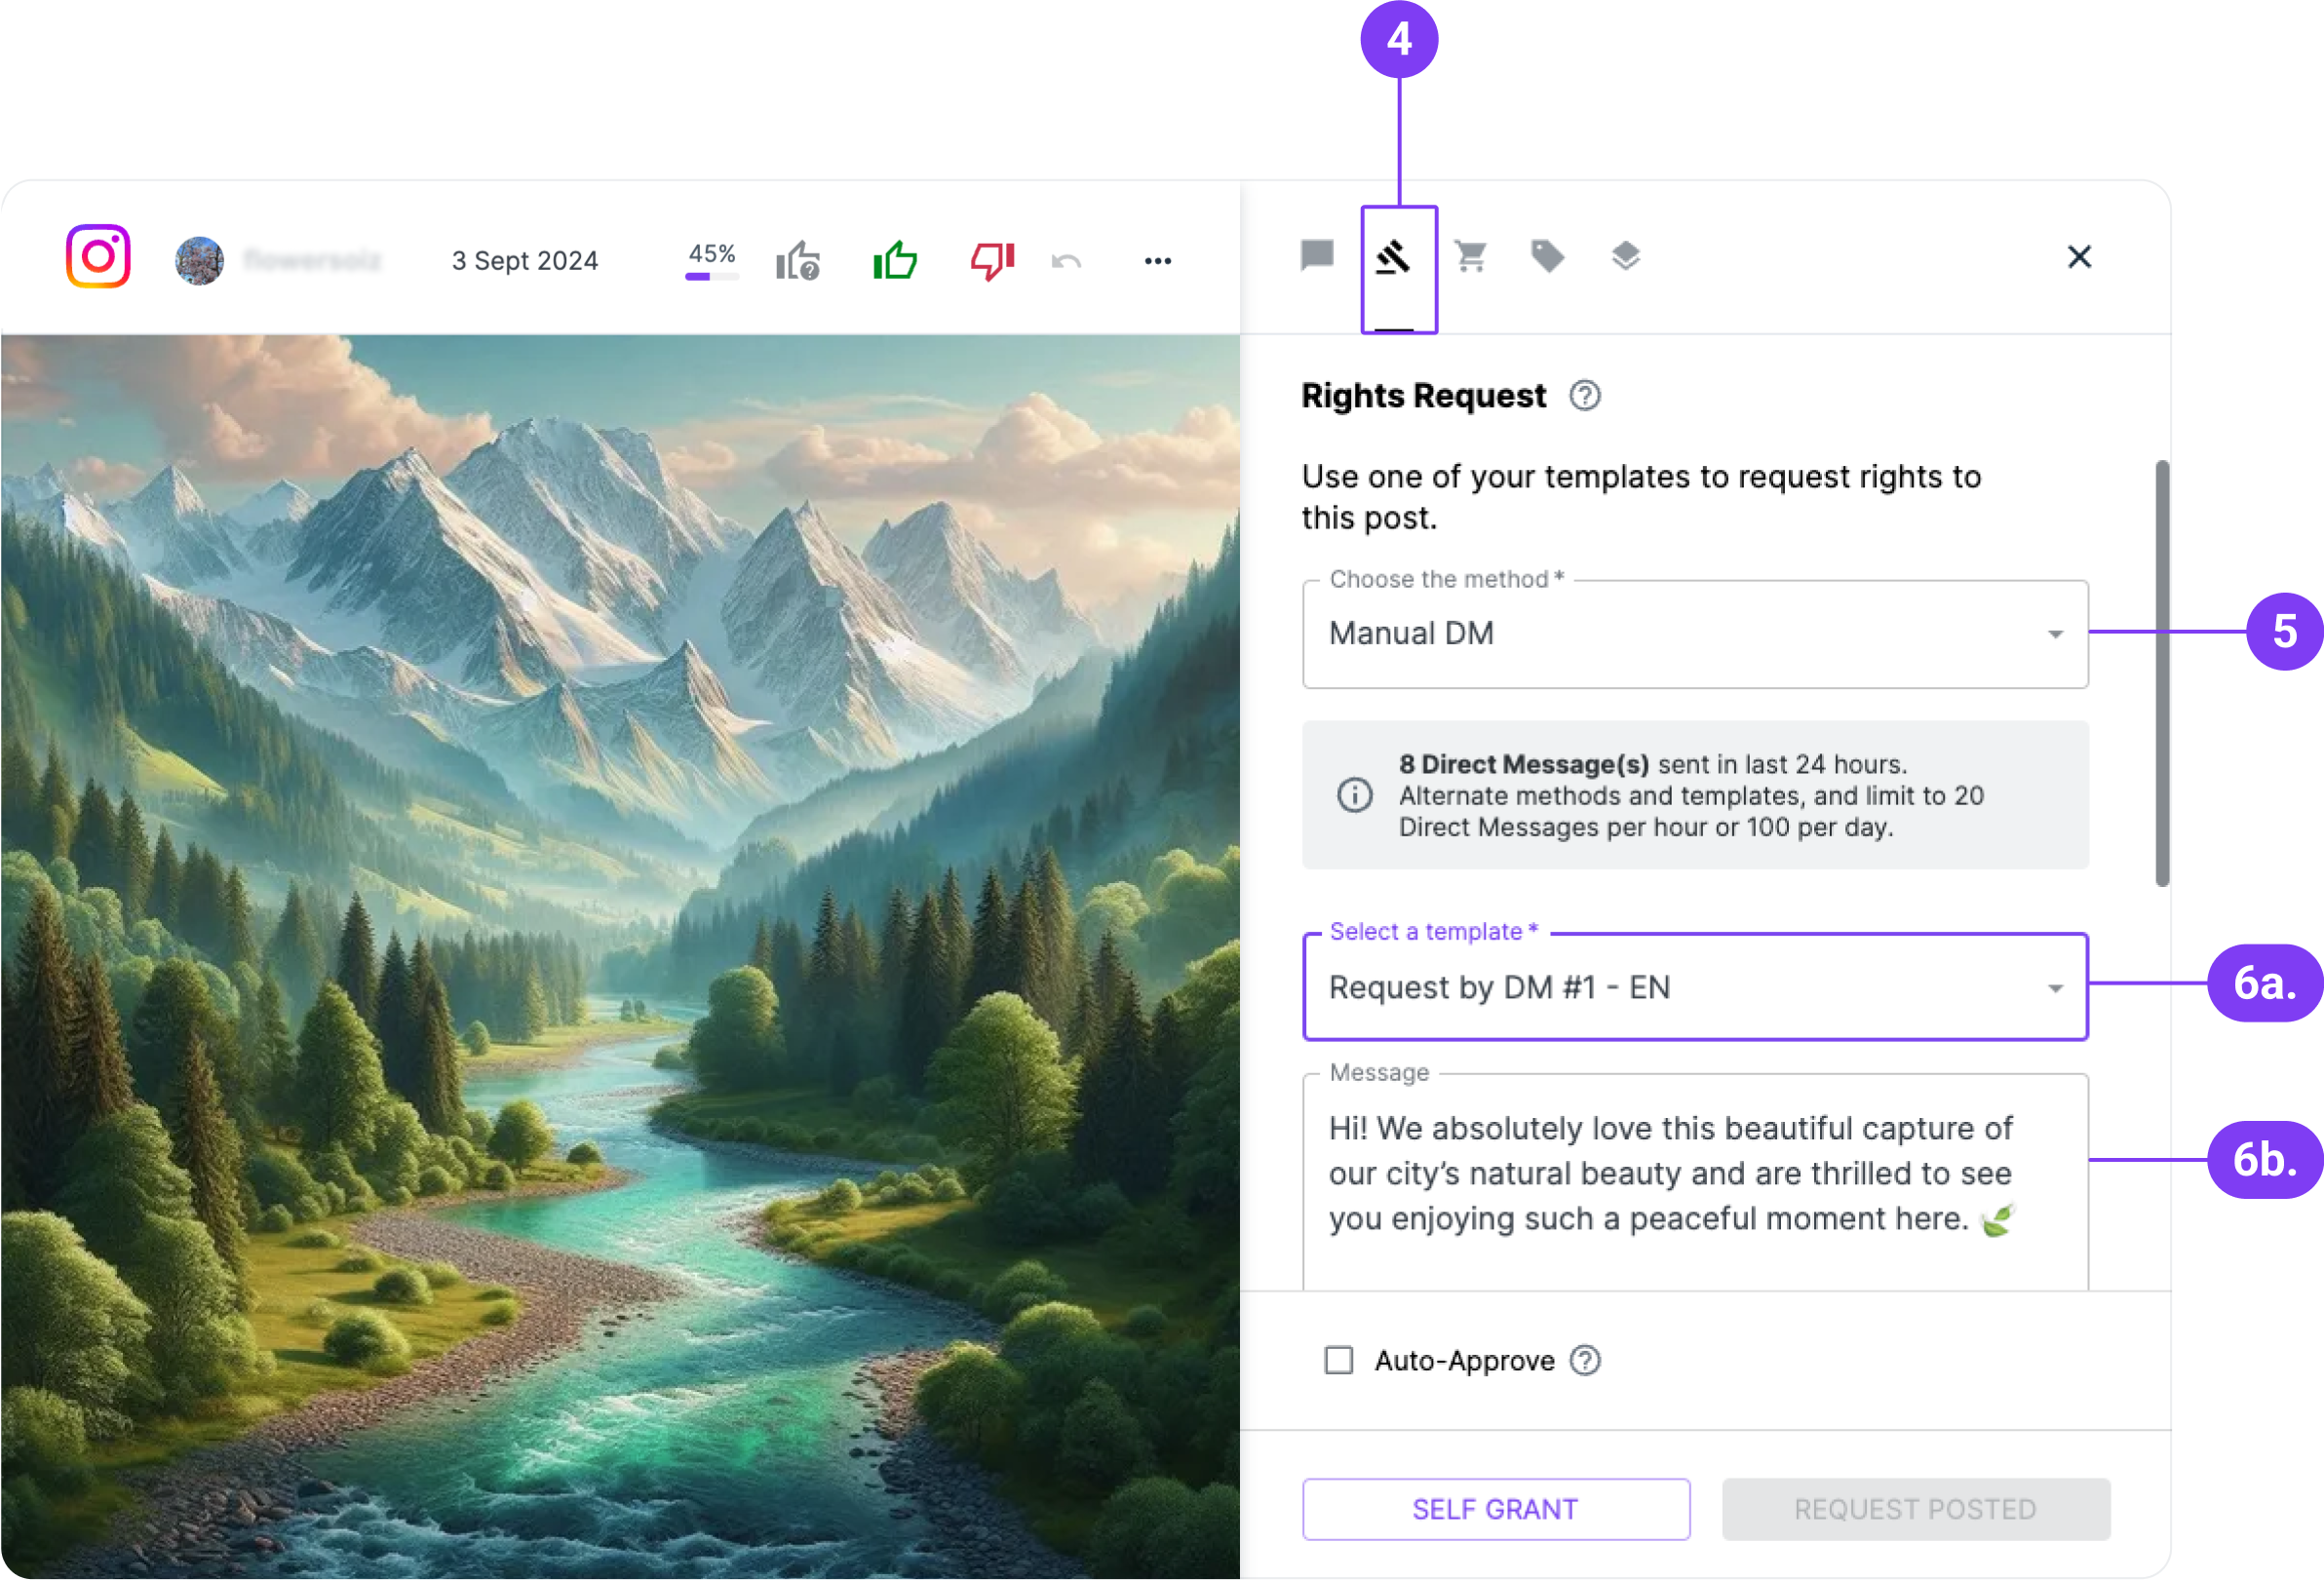Click the undo arrow icon
The width and height of the screenshot is (2324, 1580).
point(1066,261)
